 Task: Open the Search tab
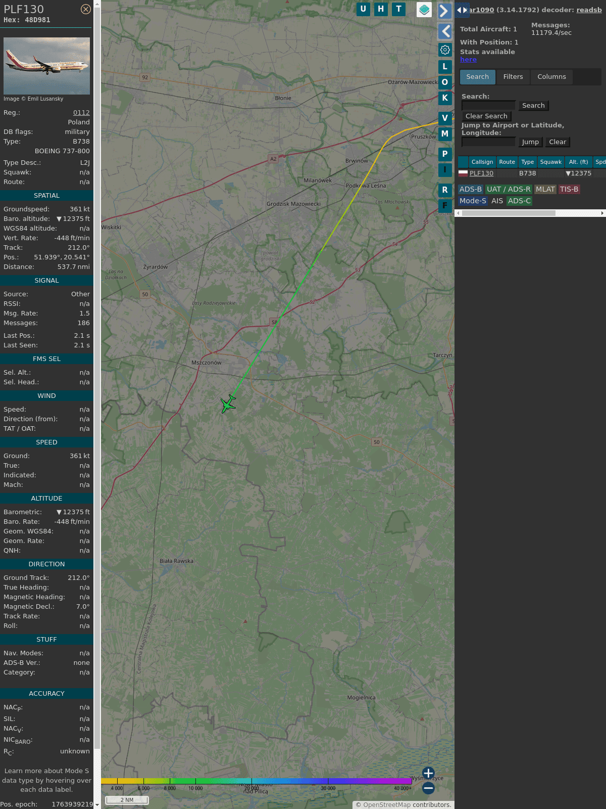pyautogui.click(x=478, y=77)
